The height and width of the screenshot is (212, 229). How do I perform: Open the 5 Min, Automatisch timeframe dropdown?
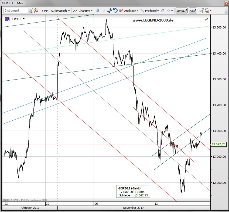point(56,11)
